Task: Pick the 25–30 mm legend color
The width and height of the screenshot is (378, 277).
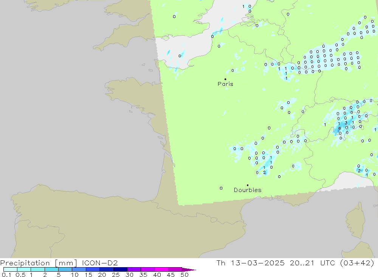Action: click(120, 269)
